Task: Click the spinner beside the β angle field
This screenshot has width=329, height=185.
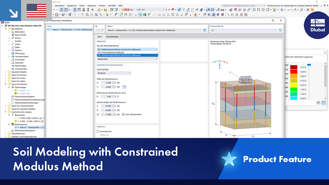Action: tap(113, 97)
